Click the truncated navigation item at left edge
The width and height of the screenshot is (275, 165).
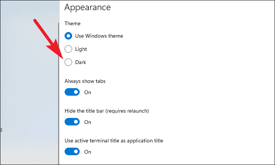pos(1,130)
